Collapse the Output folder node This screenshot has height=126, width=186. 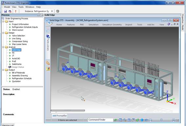(3, 70)
